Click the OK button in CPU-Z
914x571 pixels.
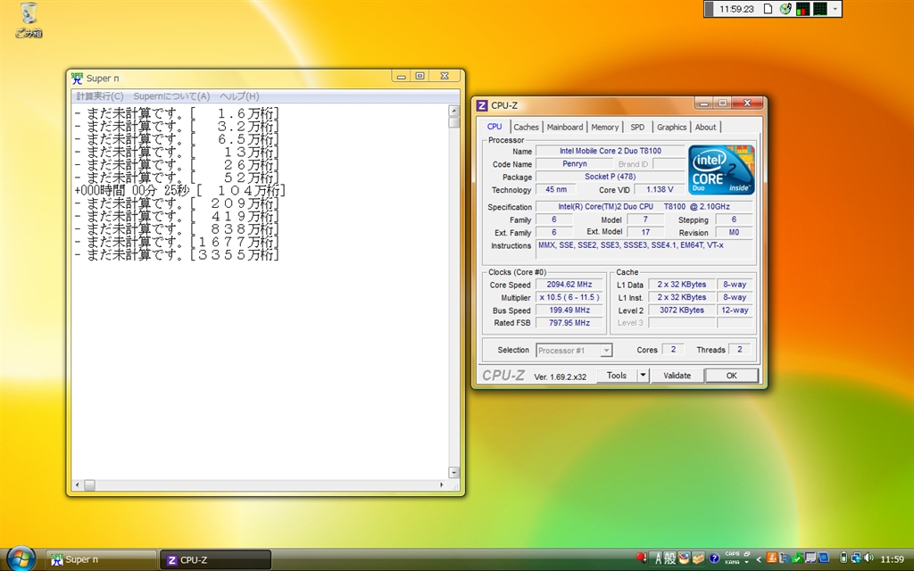click(x=731, y=376)
